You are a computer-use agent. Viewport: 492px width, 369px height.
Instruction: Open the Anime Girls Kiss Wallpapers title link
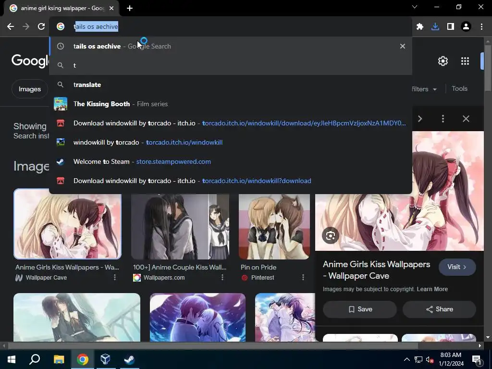click(377, 270)
